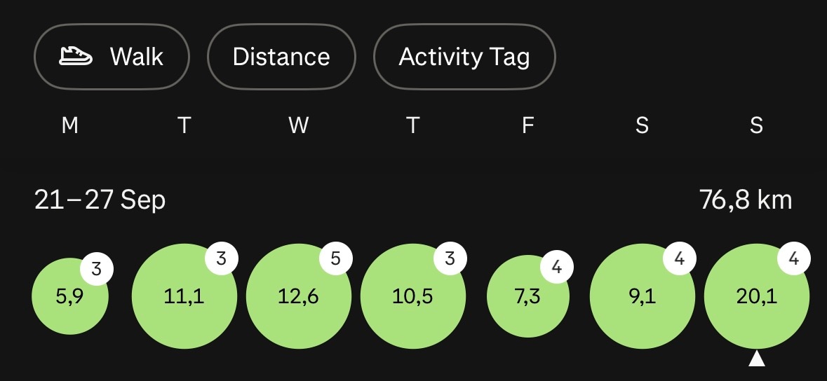Select Saturday's 9,1 km bubble

643,296
